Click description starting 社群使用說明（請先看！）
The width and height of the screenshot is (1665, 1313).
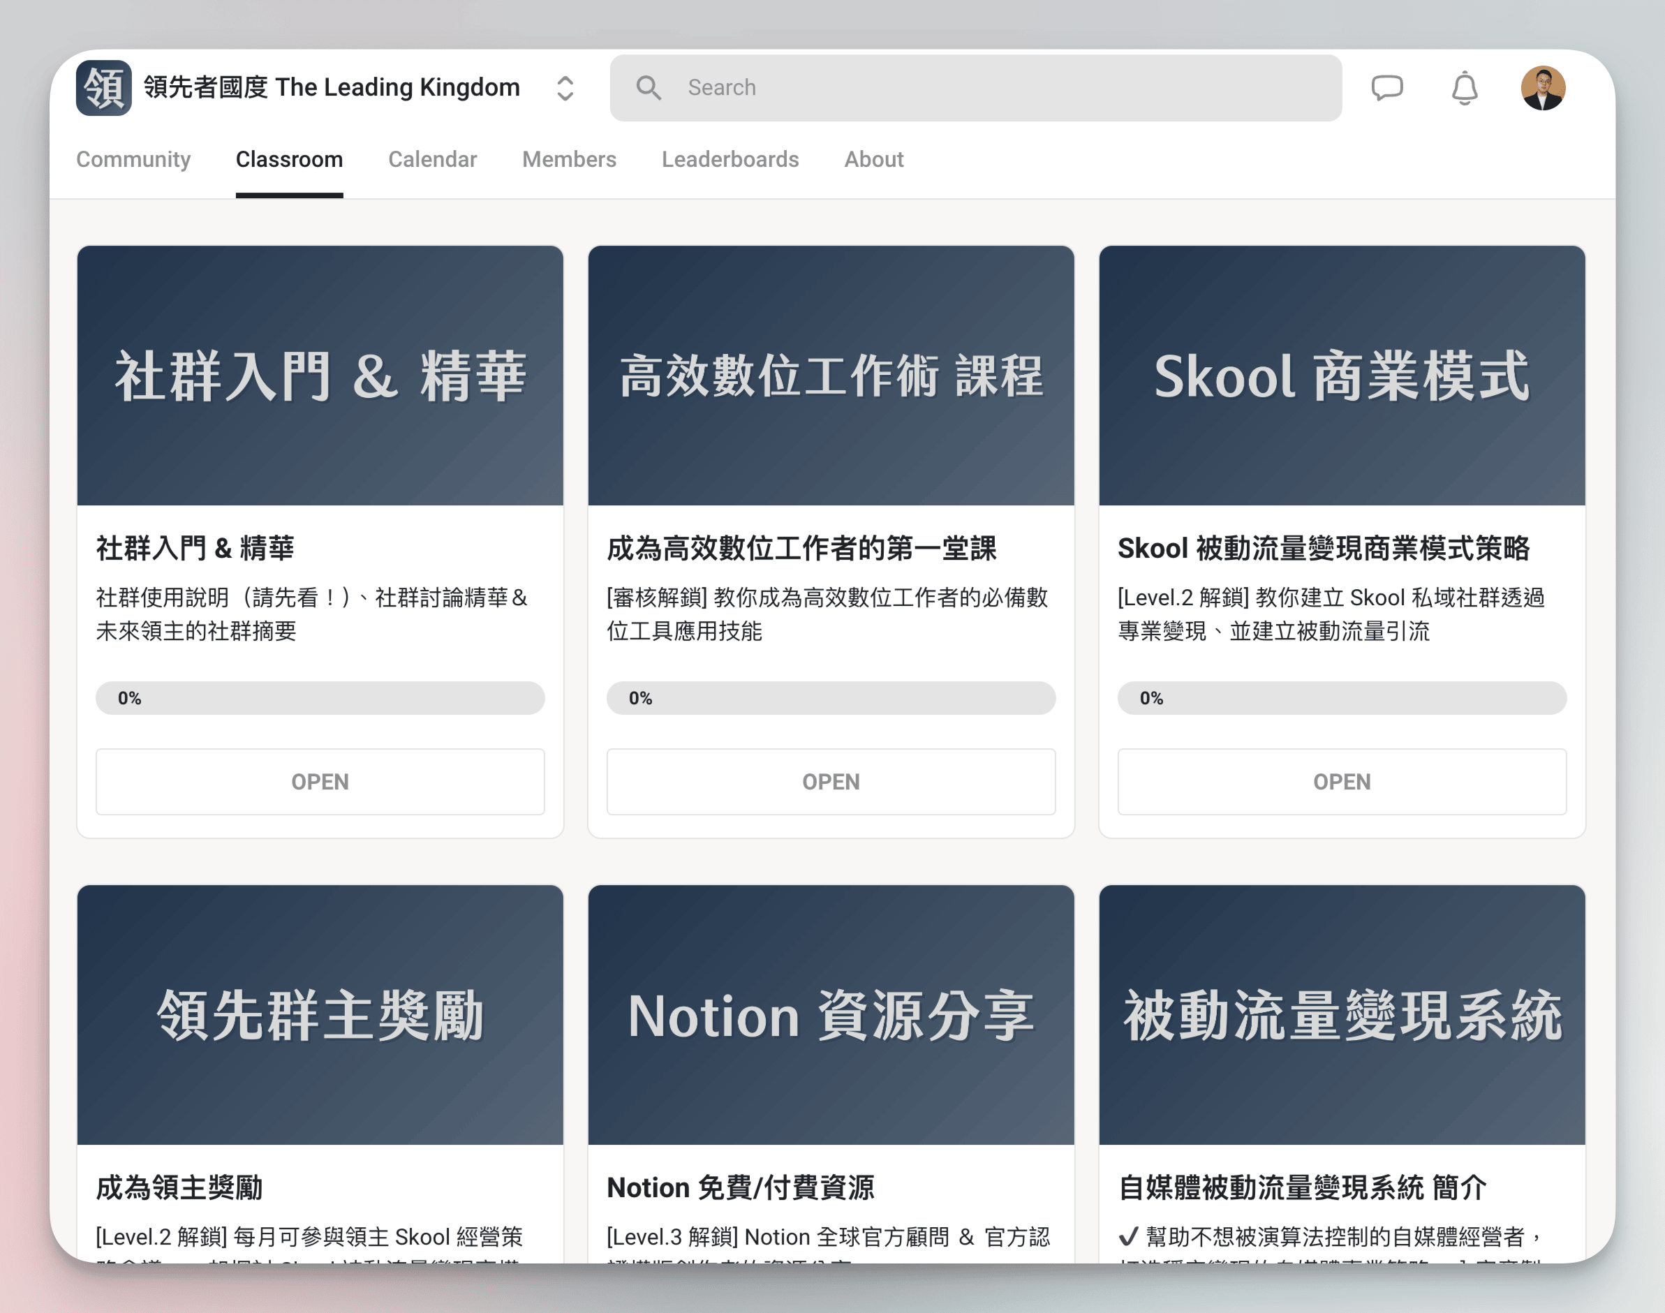point(313,614)
